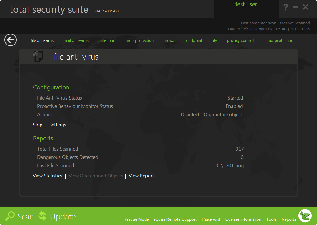
Task: Click the 'Last File Scanned' label
Action: point(56,166)
